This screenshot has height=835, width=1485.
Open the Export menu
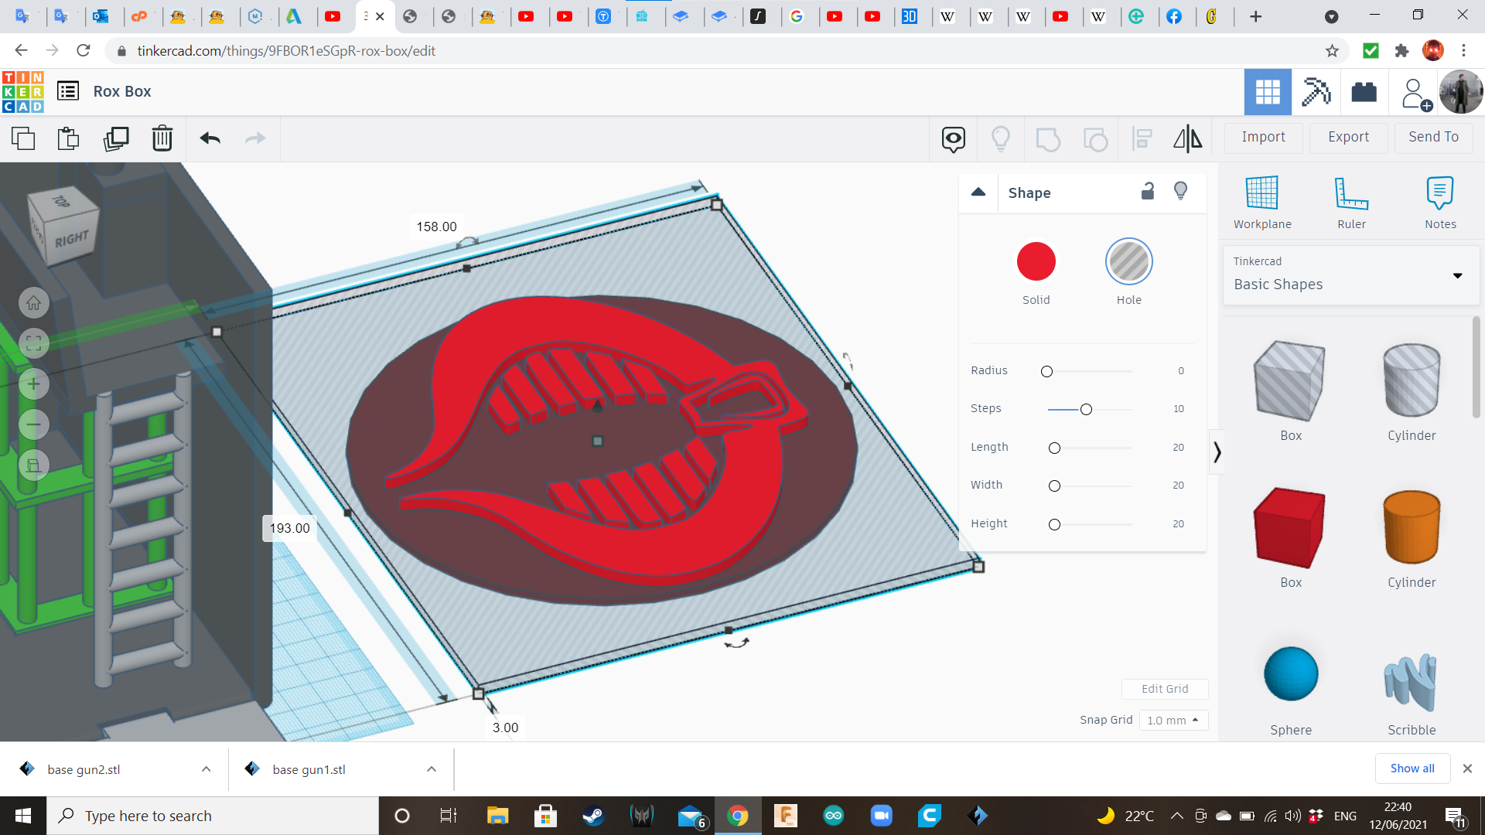[1348, 137]
